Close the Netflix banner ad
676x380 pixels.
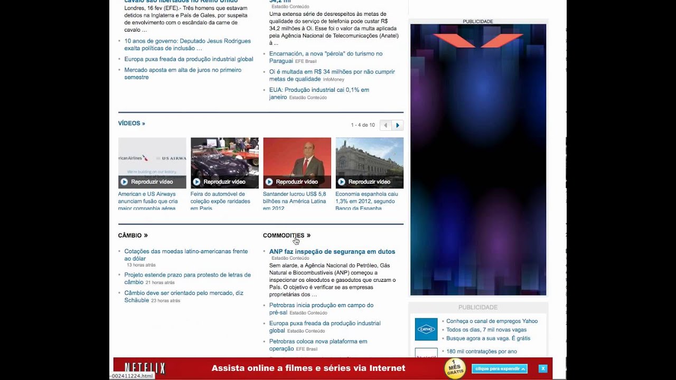click(x=542, y=368)
